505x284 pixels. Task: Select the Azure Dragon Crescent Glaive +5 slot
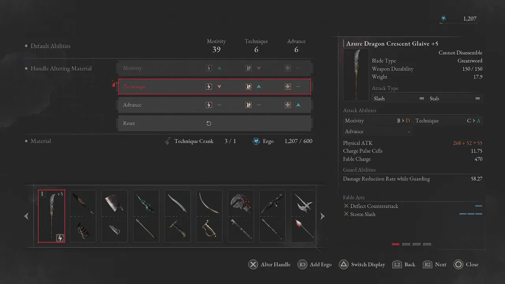click(52, 216)
